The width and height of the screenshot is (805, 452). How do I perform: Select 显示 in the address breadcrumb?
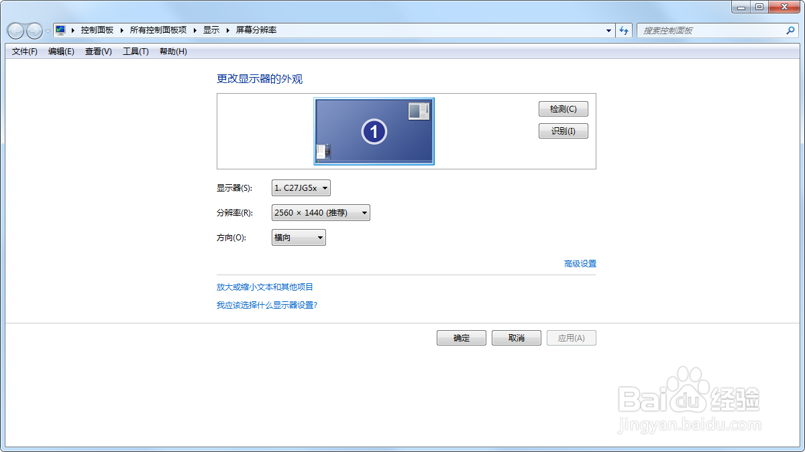(x=211, y=30)
